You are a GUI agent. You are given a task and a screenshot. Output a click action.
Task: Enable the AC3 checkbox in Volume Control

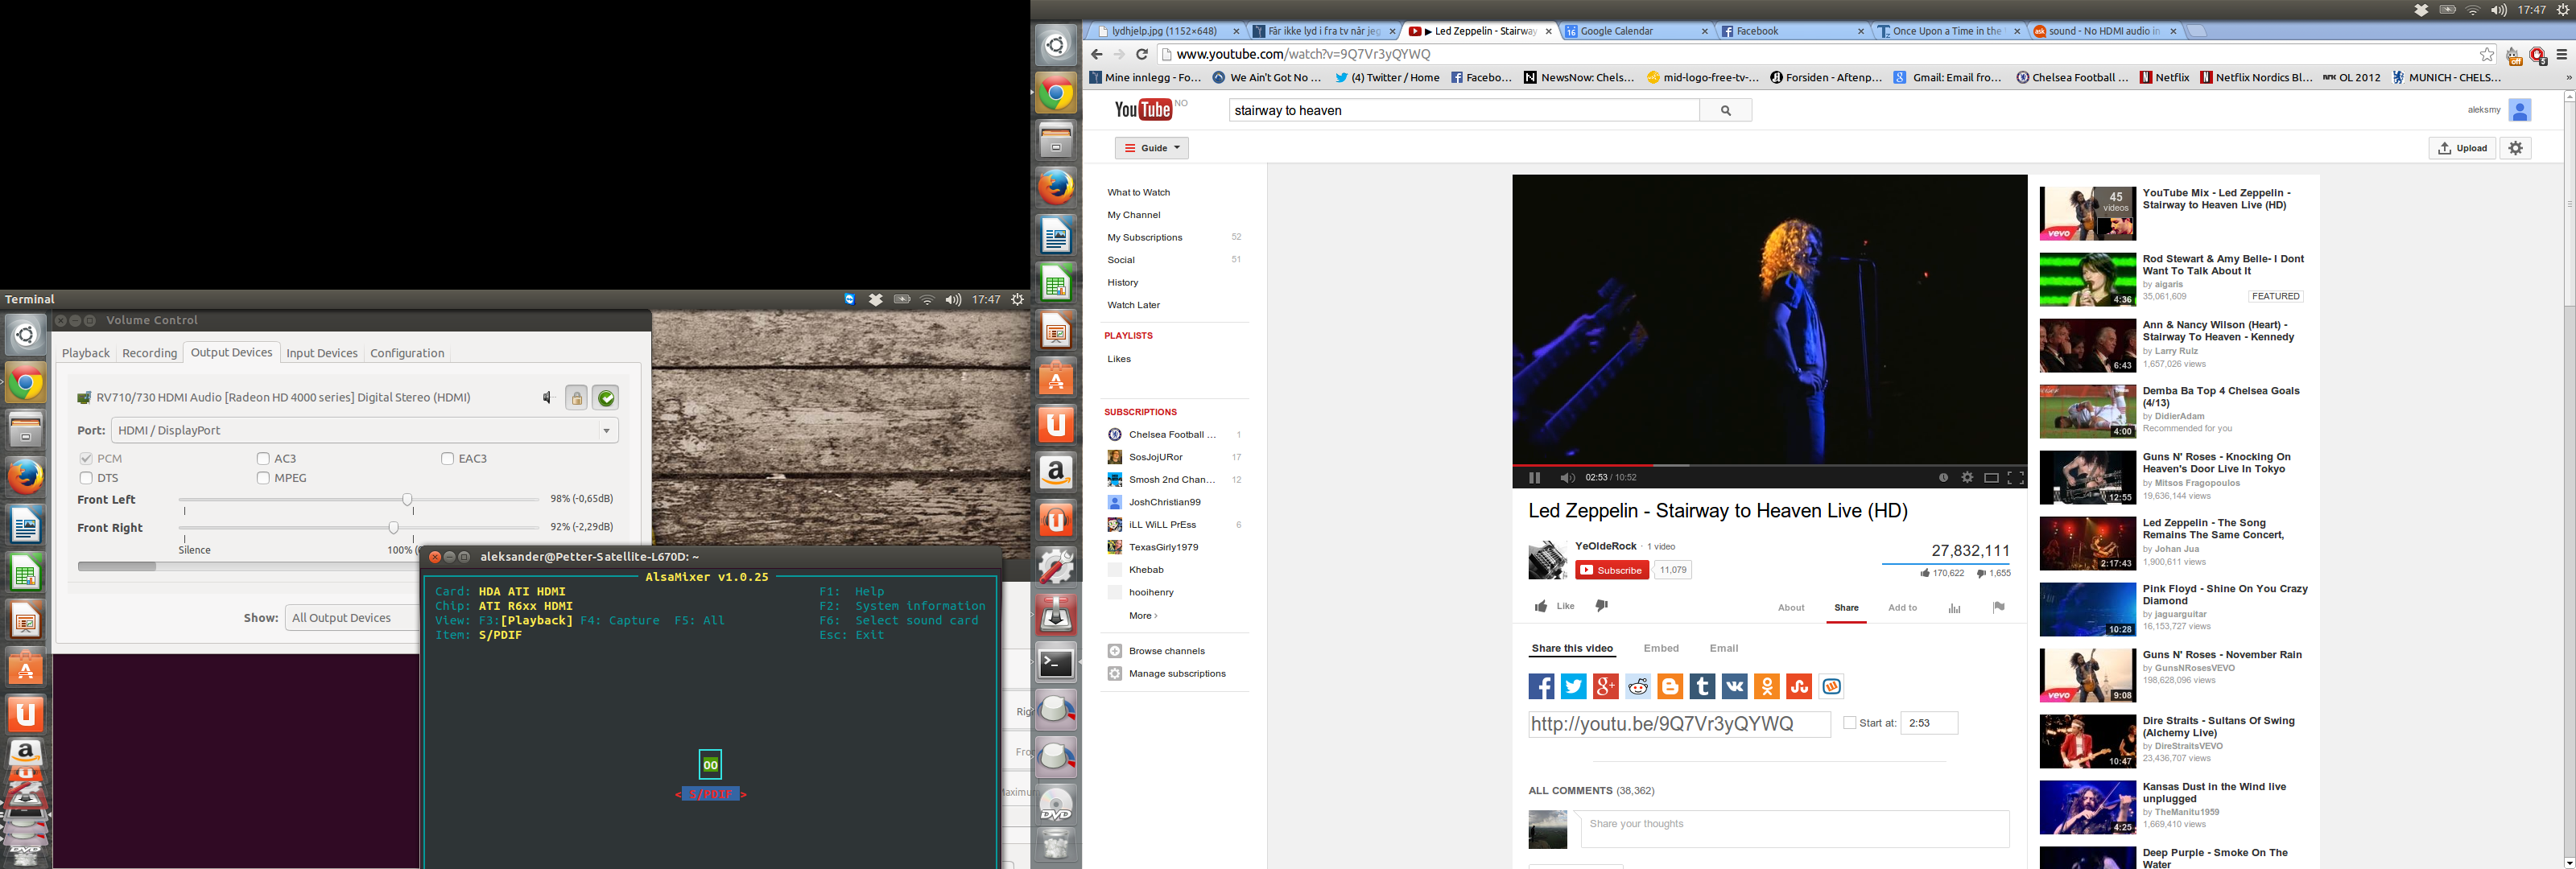click(263, 459)
